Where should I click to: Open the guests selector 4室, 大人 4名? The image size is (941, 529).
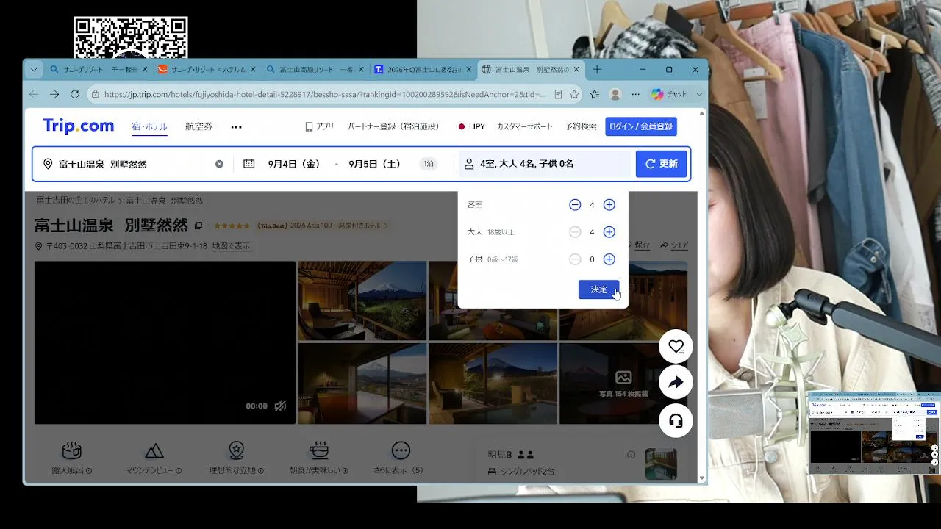543,164
